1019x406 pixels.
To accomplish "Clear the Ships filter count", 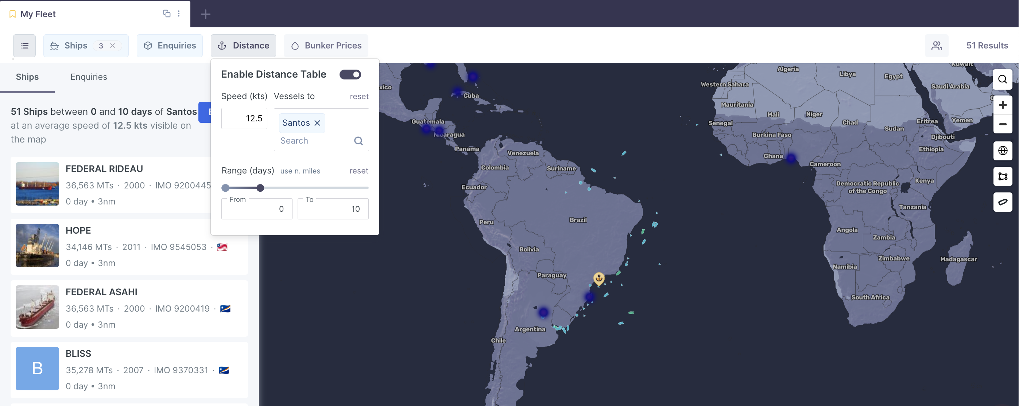I will [x=113, y=46].
